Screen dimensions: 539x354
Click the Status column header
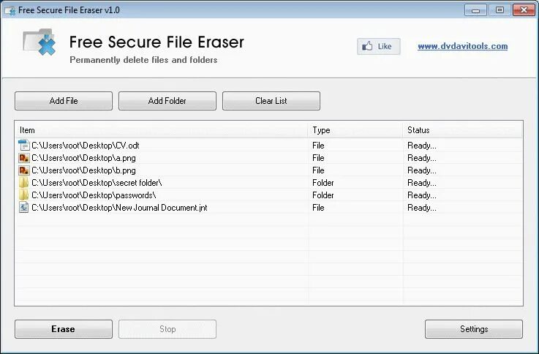tap(462, 130)
